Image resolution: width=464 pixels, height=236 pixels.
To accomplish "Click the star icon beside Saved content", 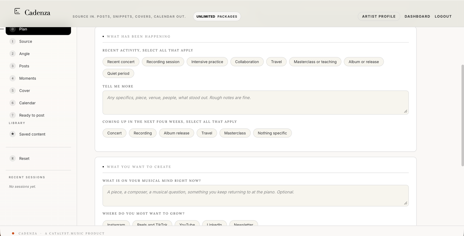I will pos(12,134).
